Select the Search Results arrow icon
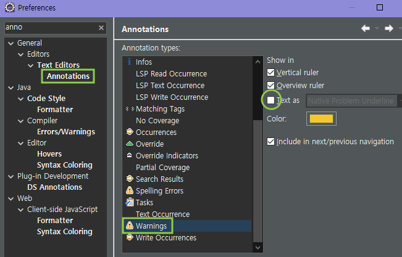 pyautogui.click(x=130, y=179)
